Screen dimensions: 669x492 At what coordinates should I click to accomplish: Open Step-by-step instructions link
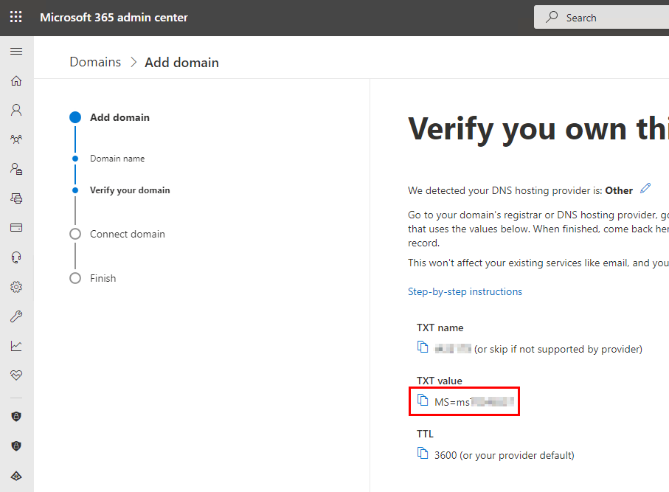(465, 291)
